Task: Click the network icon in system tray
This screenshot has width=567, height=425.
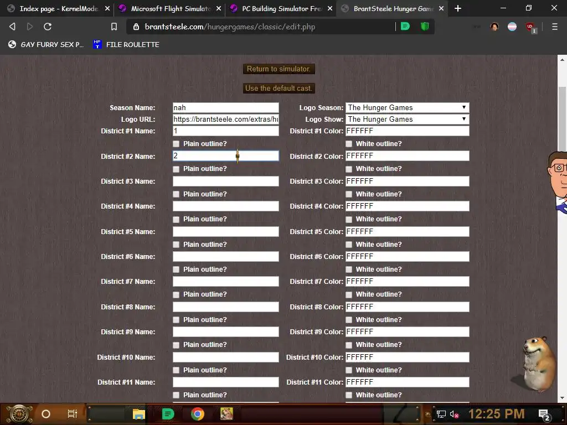Action: (x=441, y=414)
